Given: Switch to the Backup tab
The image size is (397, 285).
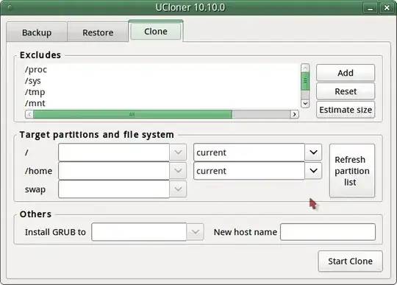Looking at the screenshot, I should (x=37, y=32).
